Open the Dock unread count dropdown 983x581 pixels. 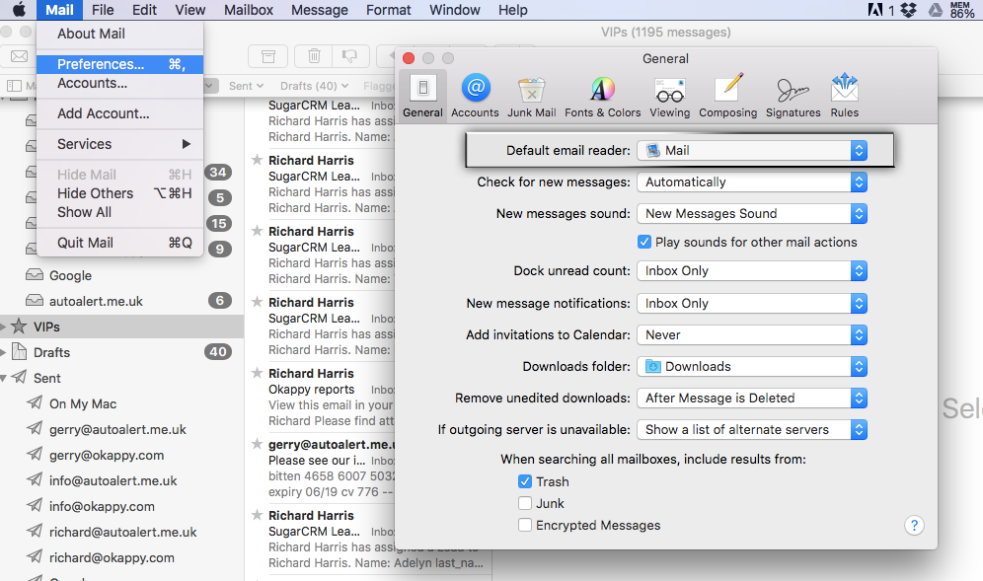pos(752,270)
